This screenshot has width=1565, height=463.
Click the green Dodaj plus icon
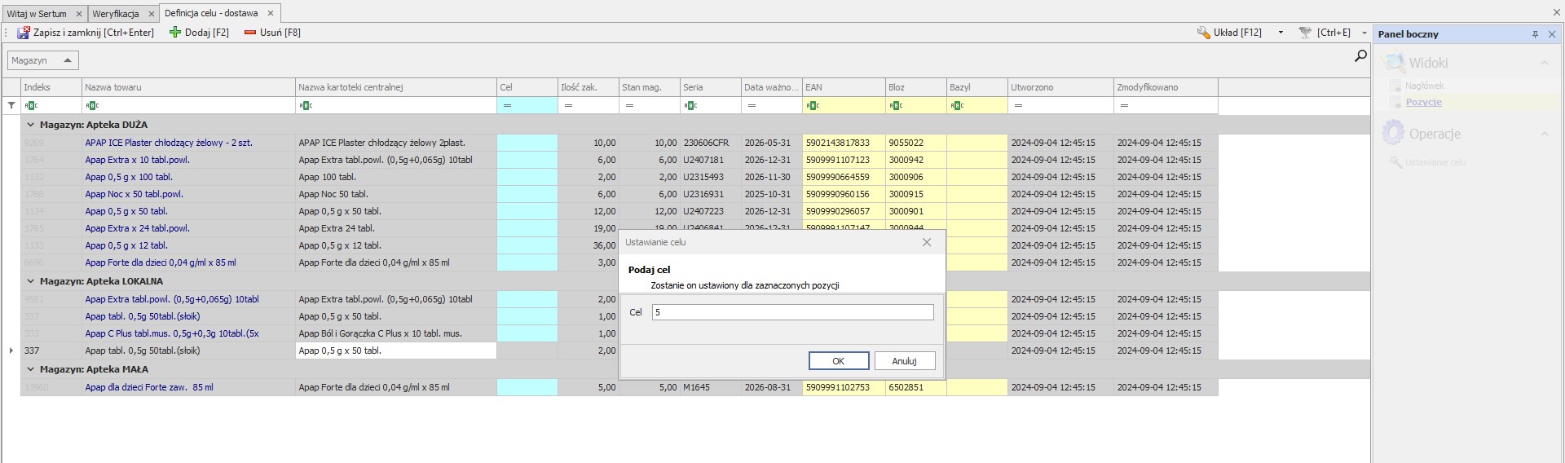175,33
